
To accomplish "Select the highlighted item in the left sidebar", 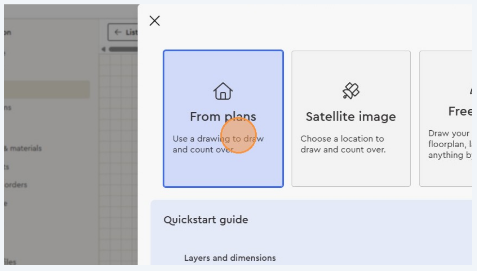I will pyautogui.click(x=46, y=90).
